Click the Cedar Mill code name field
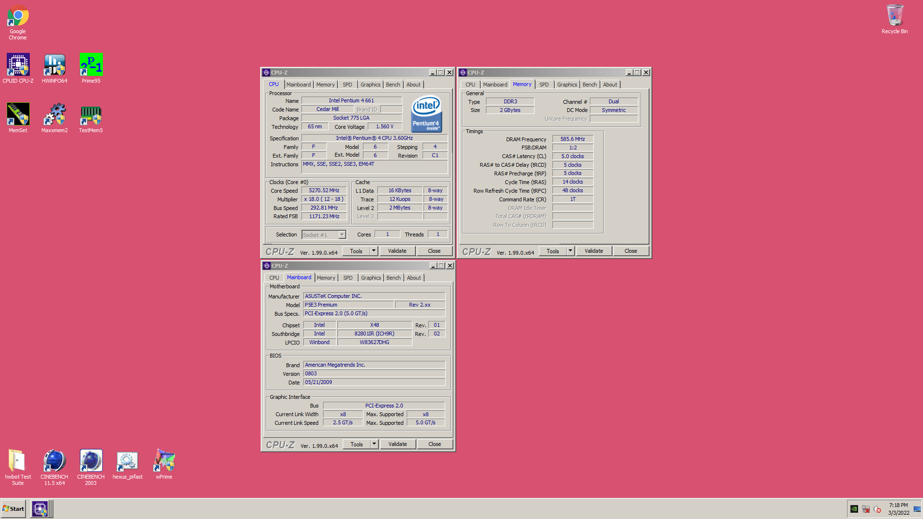This screenshot has height=519, width=923. pyautogui.click(x=327, y=110)
